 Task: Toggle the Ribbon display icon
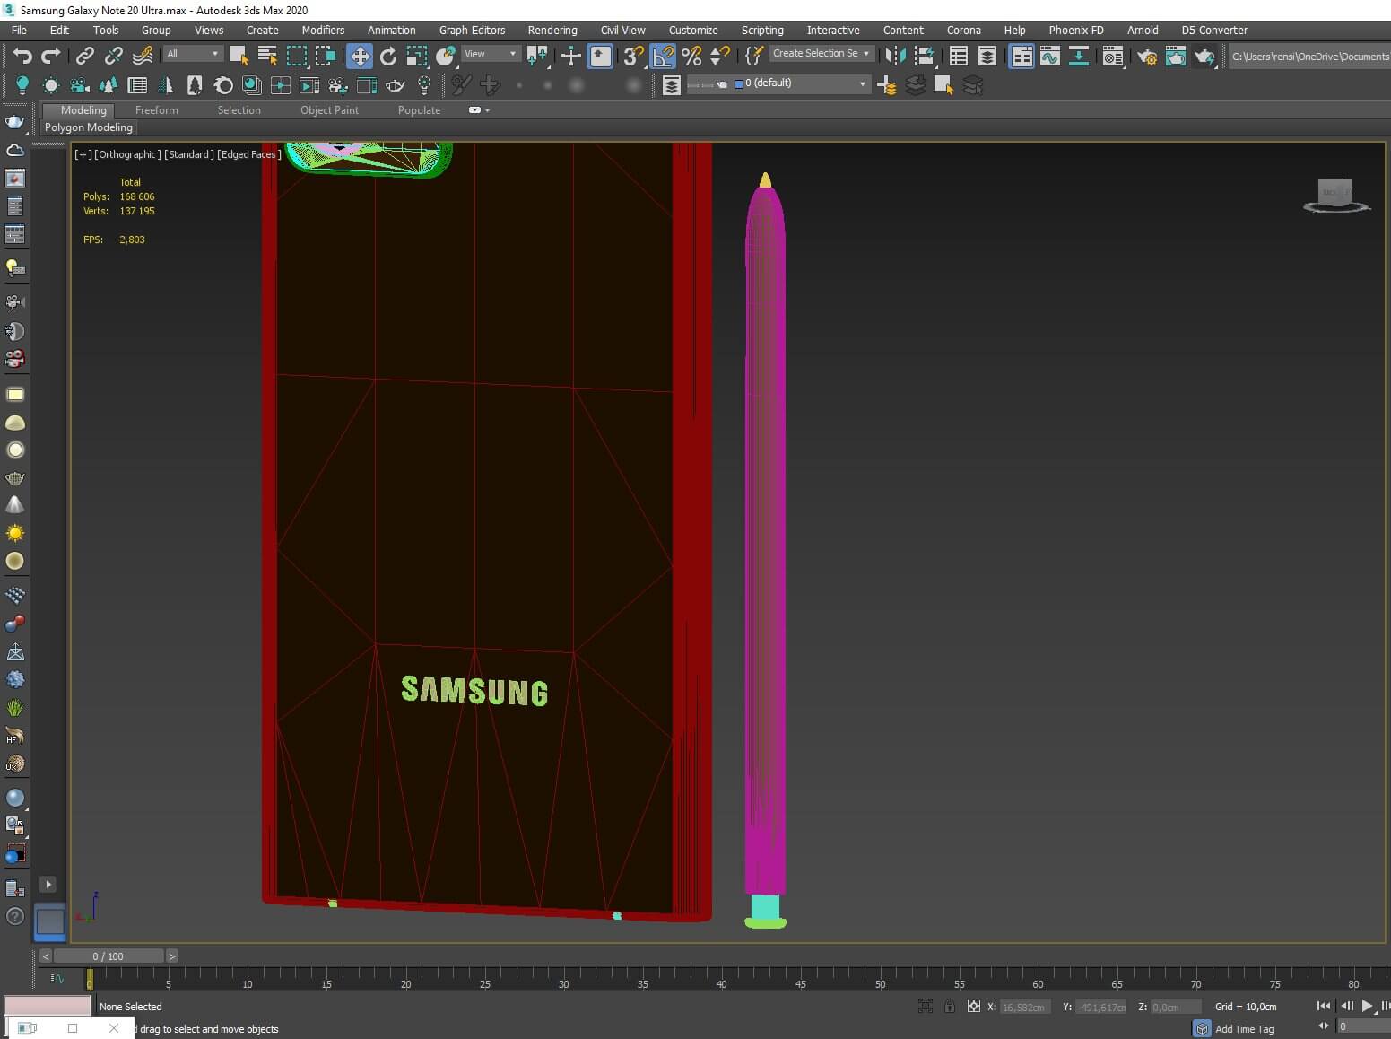coord(1022,57)
